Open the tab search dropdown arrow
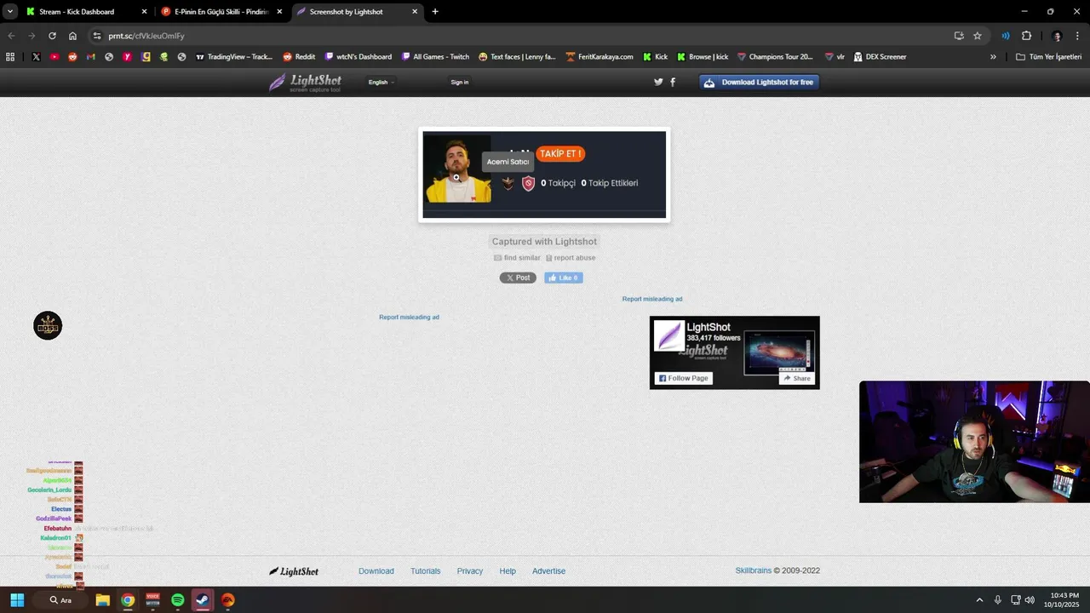The width and height of the screenshot is (1090, 613). [x=10, y=12]
